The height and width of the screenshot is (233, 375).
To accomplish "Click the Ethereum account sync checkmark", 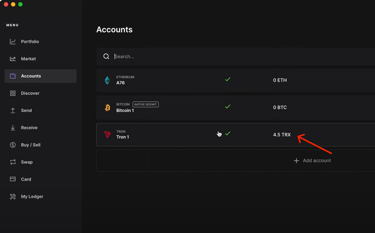I will point(228,79).
